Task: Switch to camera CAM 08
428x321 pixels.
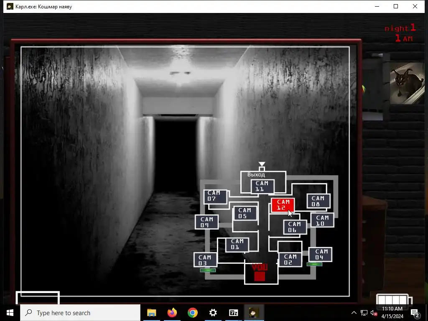Action: [x=318, y=201]
